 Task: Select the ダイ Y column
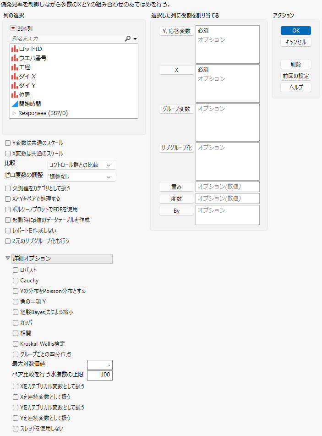[x=23, y=86]
